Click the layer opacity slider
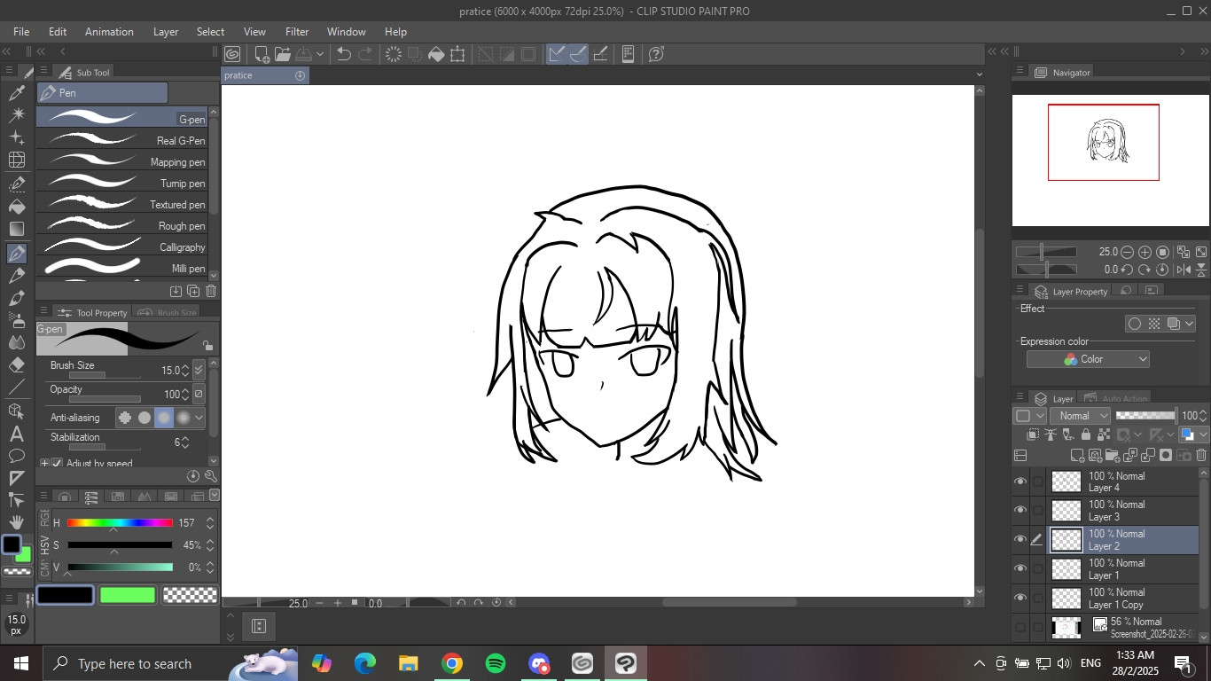Screen dimensions: 1211x681 click(1145, 416)
